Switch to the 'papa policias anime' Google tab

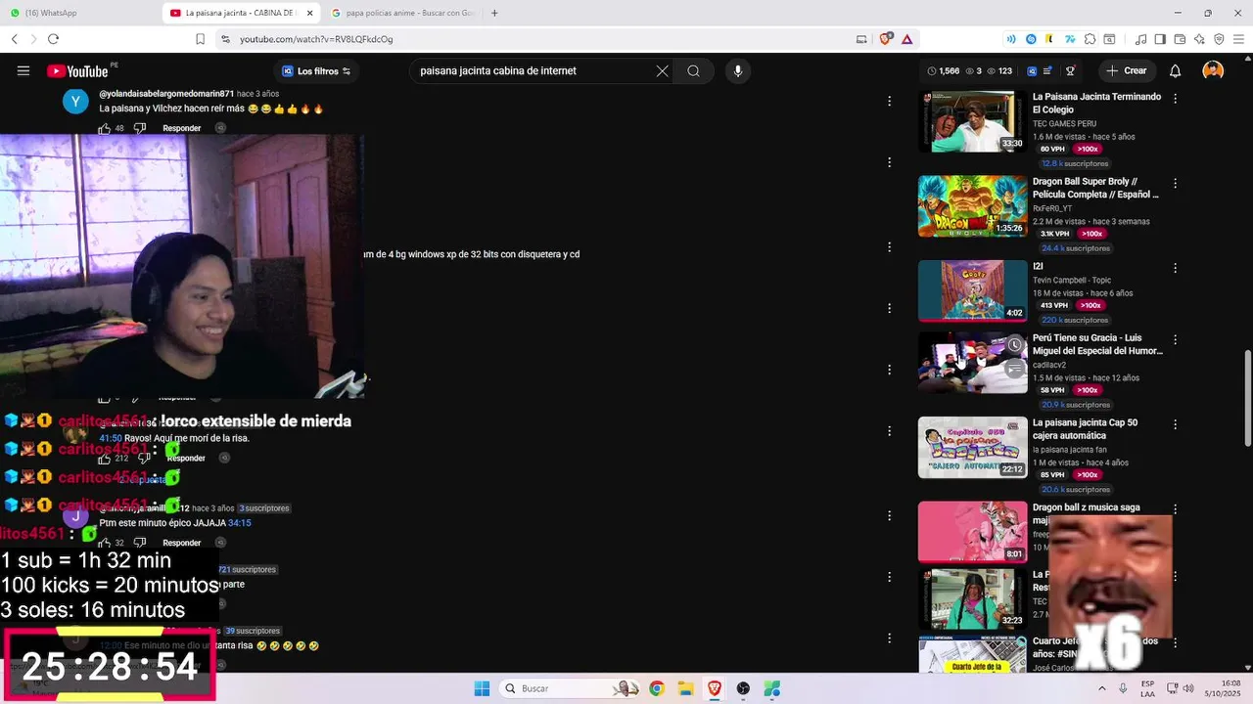[x=401, y=13]
